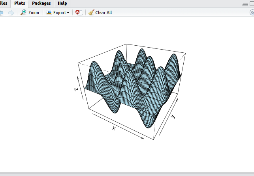
Task: Go to the previous plot arrow
Action: (x=1, y=13)
